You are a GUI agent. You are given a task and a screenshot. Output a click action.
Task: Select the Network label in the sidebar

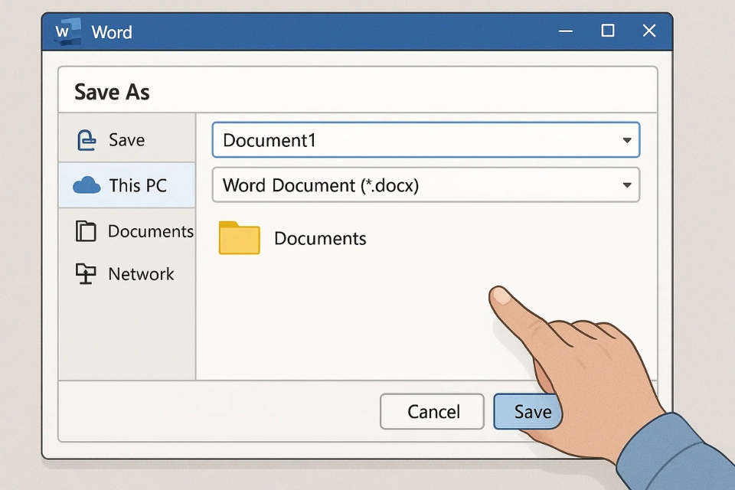coord(141,274)
